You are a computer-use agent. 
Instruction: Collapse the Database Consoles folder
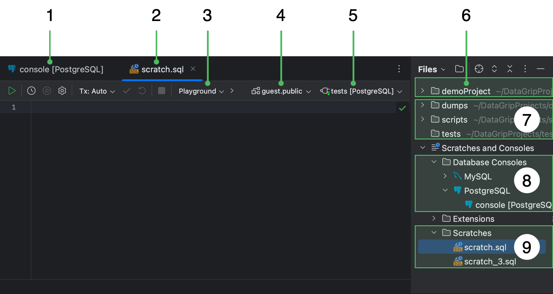click(434, 162)
